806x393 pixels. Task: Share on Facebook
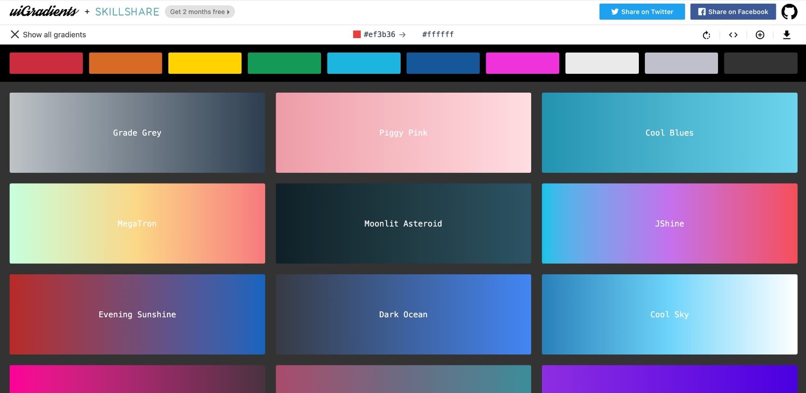tap(733, 12)
